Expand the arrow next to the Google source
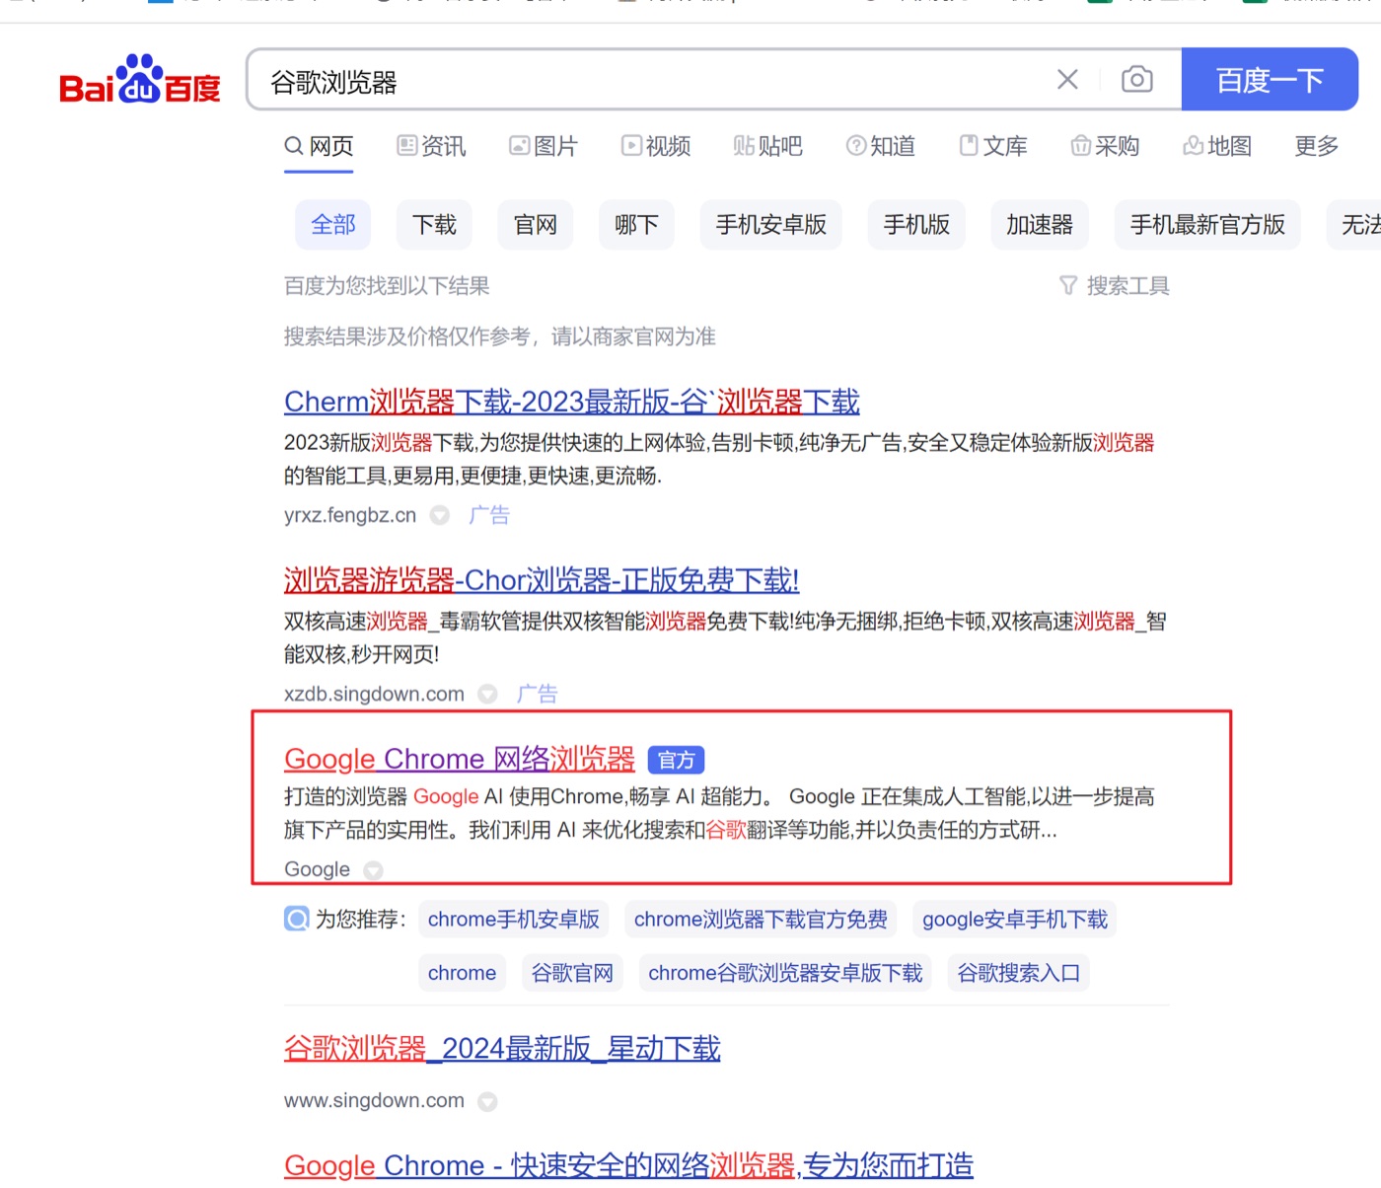The width and height of the screenshot is (1381, 1188). click(x=373, y=870)
